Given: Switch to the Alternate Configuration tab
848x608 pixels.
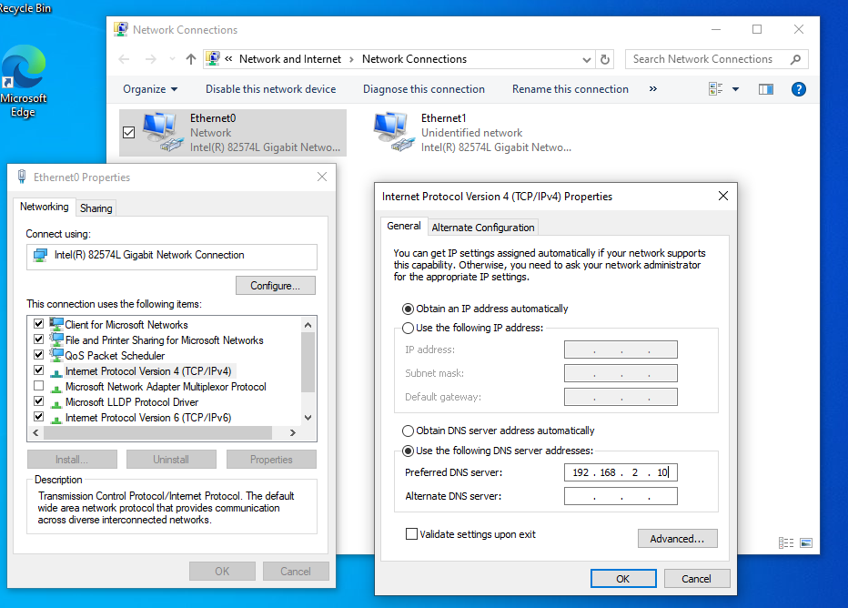Looking at the screenshot, I should (482, 228).
